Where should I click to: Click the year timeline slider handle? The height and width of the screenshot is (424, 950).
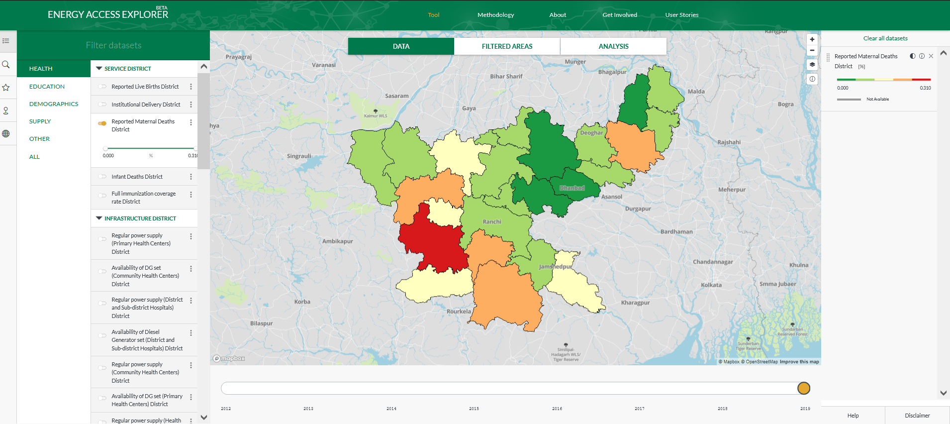[803, 388]
